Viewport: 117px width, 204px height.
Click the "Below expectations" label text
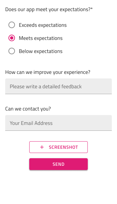coord(41,51)
